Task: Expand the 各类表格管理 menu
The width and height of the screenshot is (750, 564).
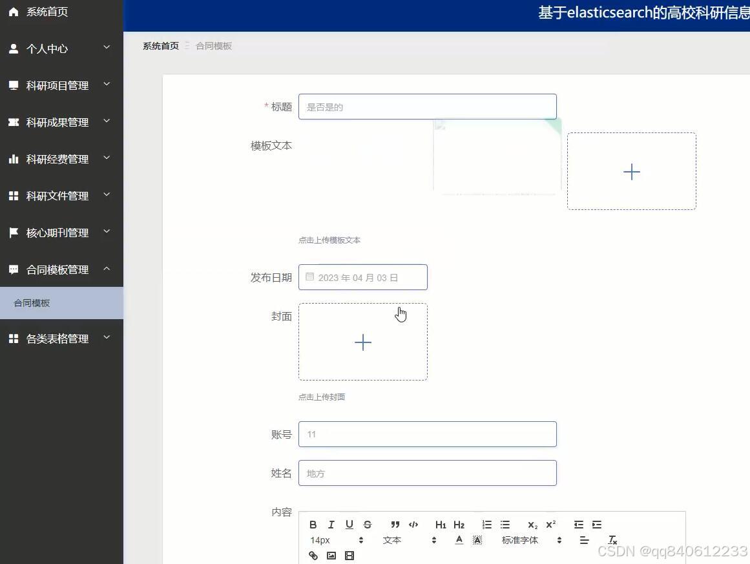Action: [x=62, y=339]
